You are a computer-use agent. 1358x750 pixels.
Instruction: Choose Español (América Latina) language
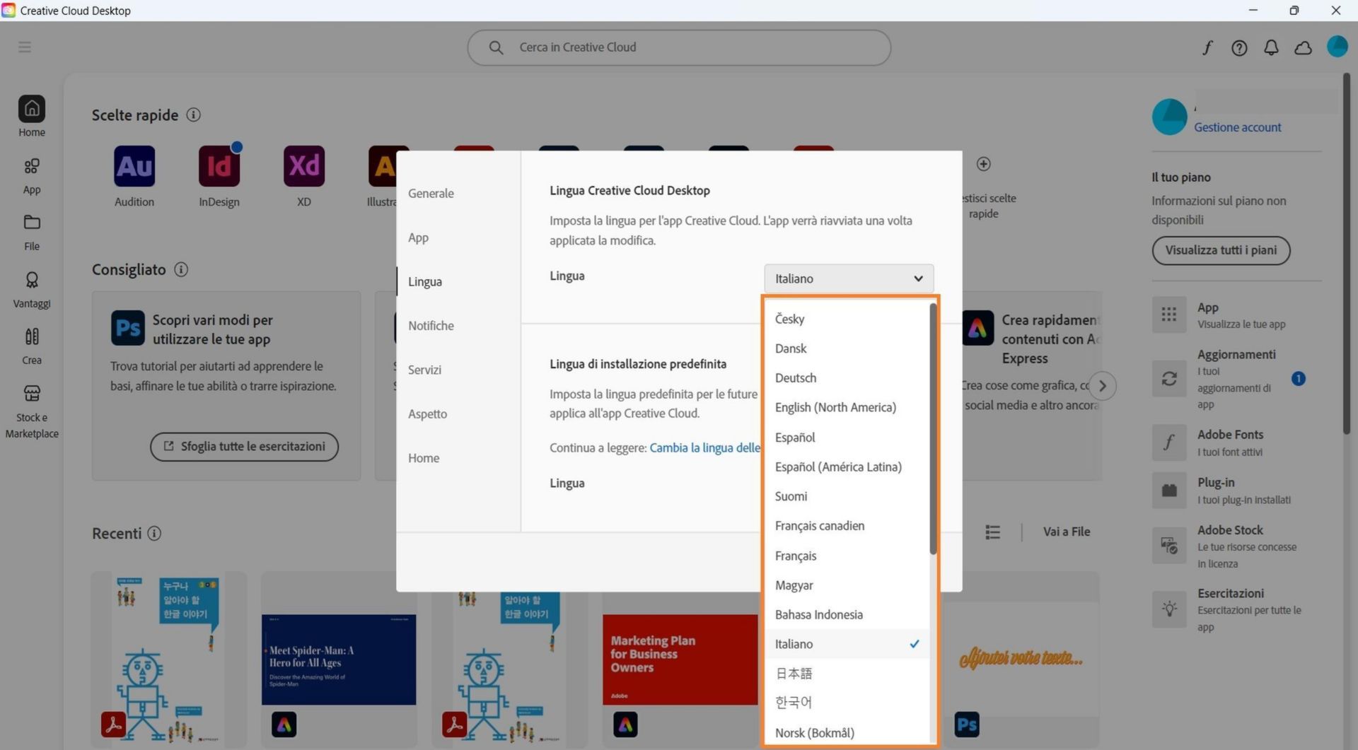(847, 467)
